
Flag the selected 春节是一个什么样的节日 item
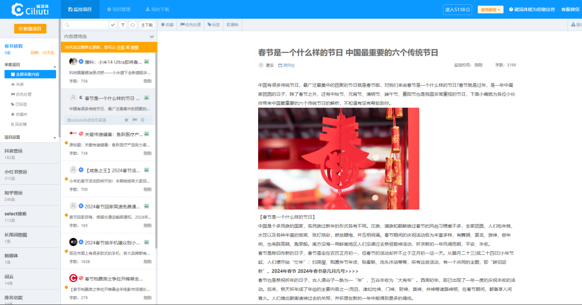135,120
